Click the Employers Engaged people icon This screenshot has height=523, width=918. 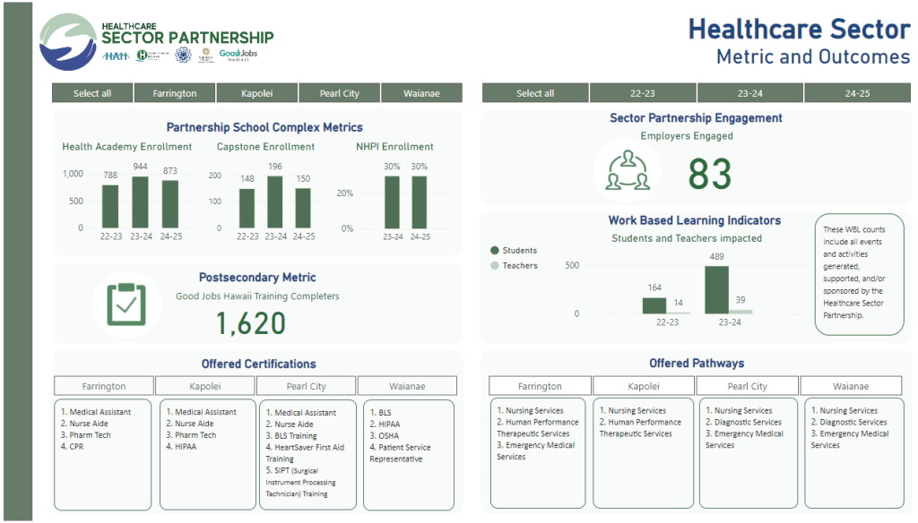click(x=628, y=171)
